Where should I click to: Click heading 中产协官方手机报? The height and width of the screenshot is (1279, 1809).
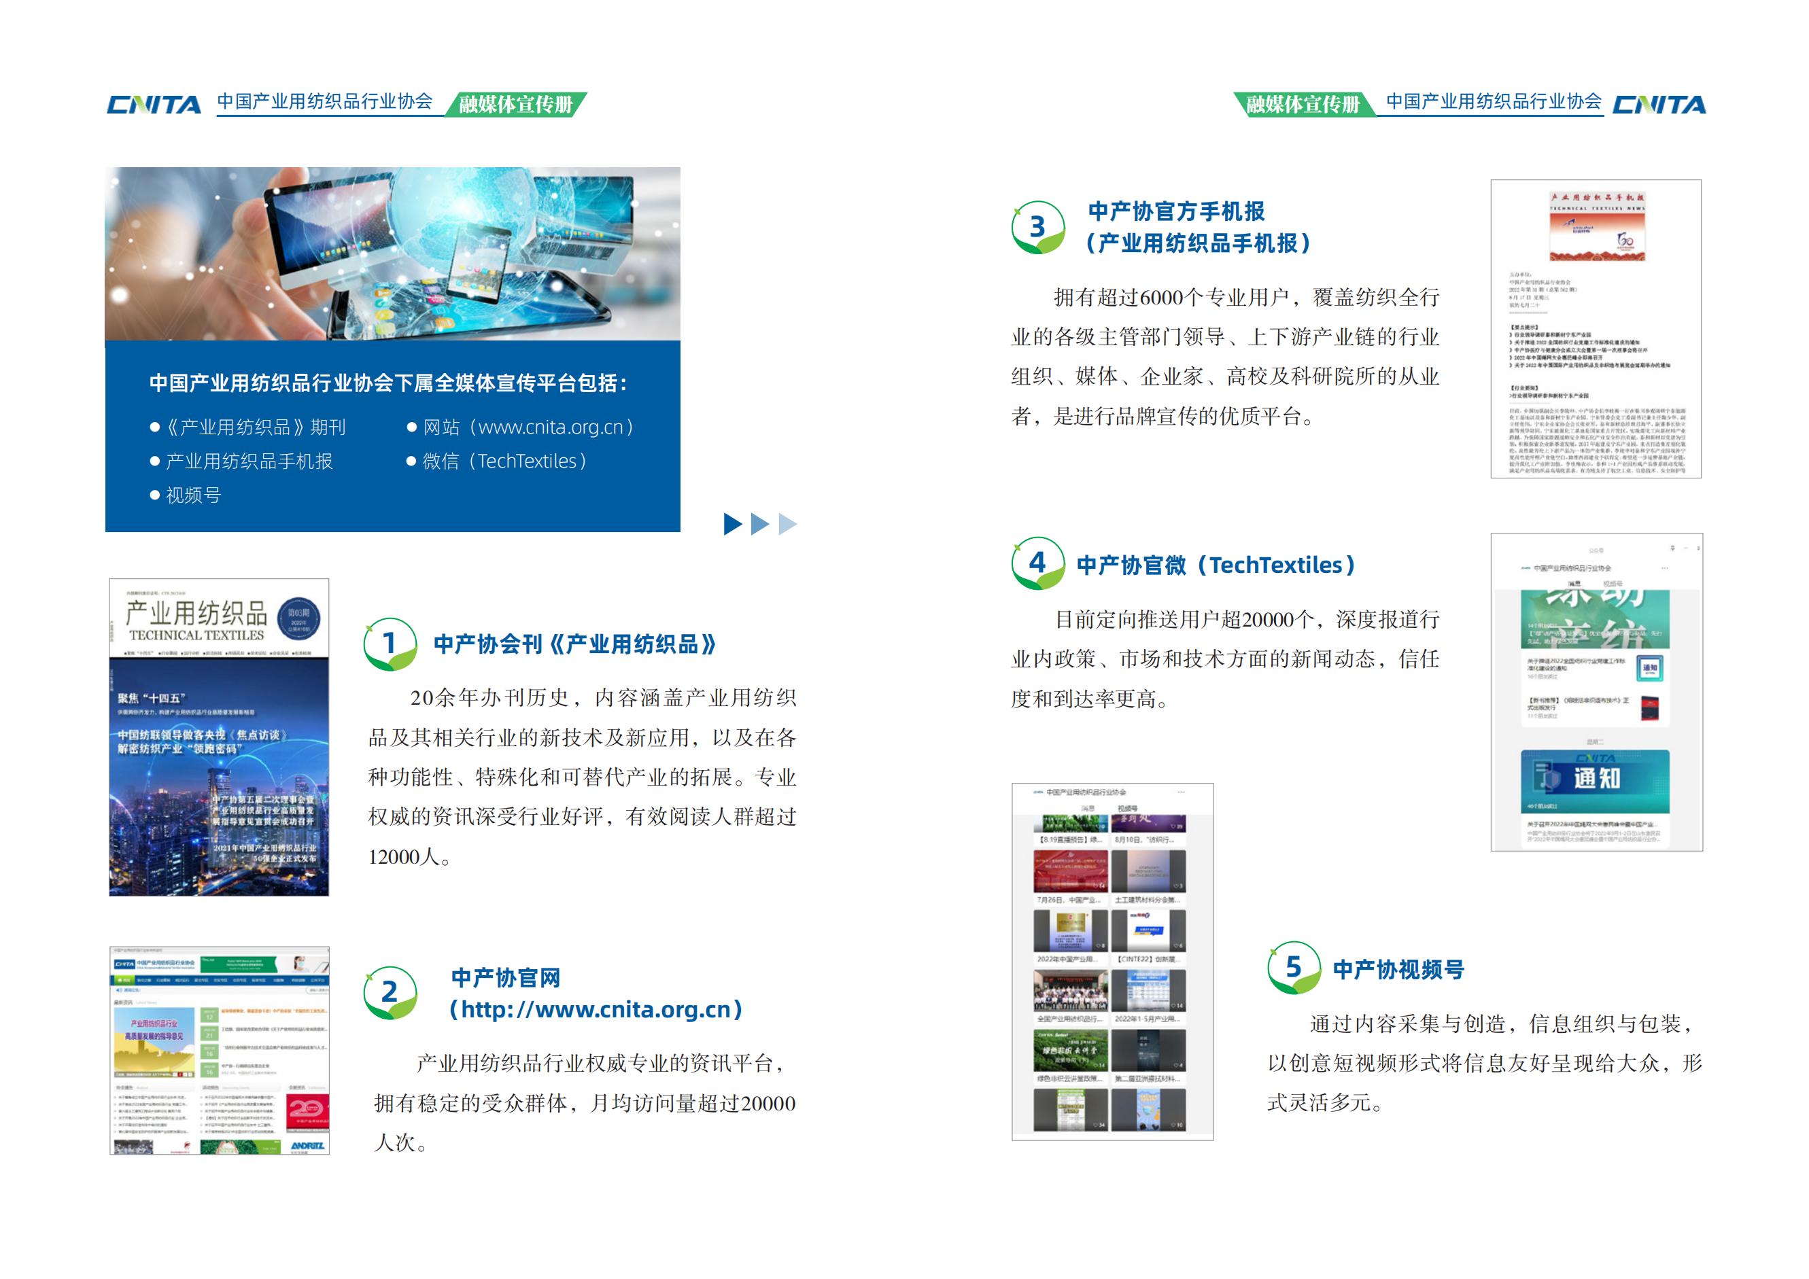tap(1176, 211)
